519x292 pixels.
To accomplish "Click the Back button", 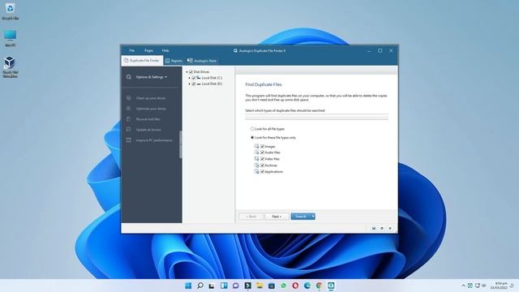I will [x=251, y=217].
